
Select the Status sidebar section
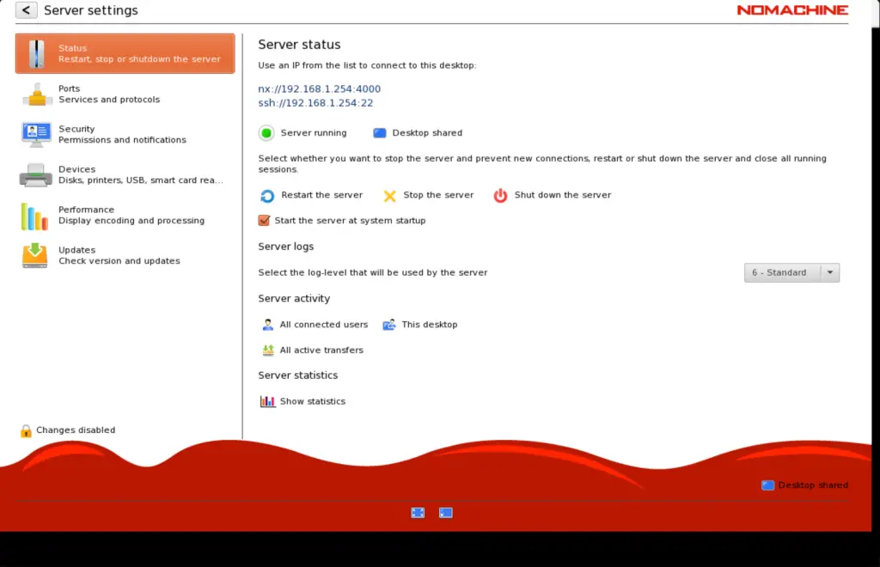tap(125, 53)
